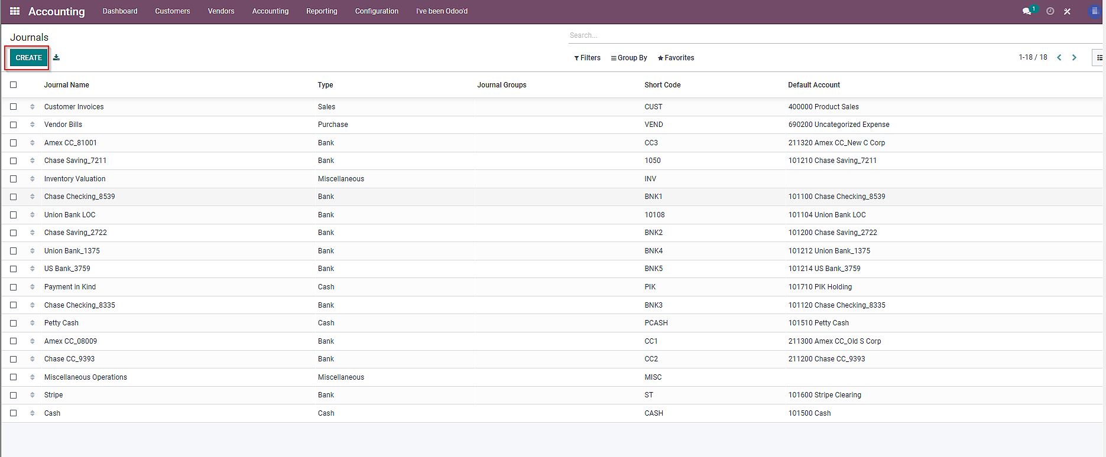Sort by Short Code column header
1106x457 pixels.
click(x=662, y=85)
